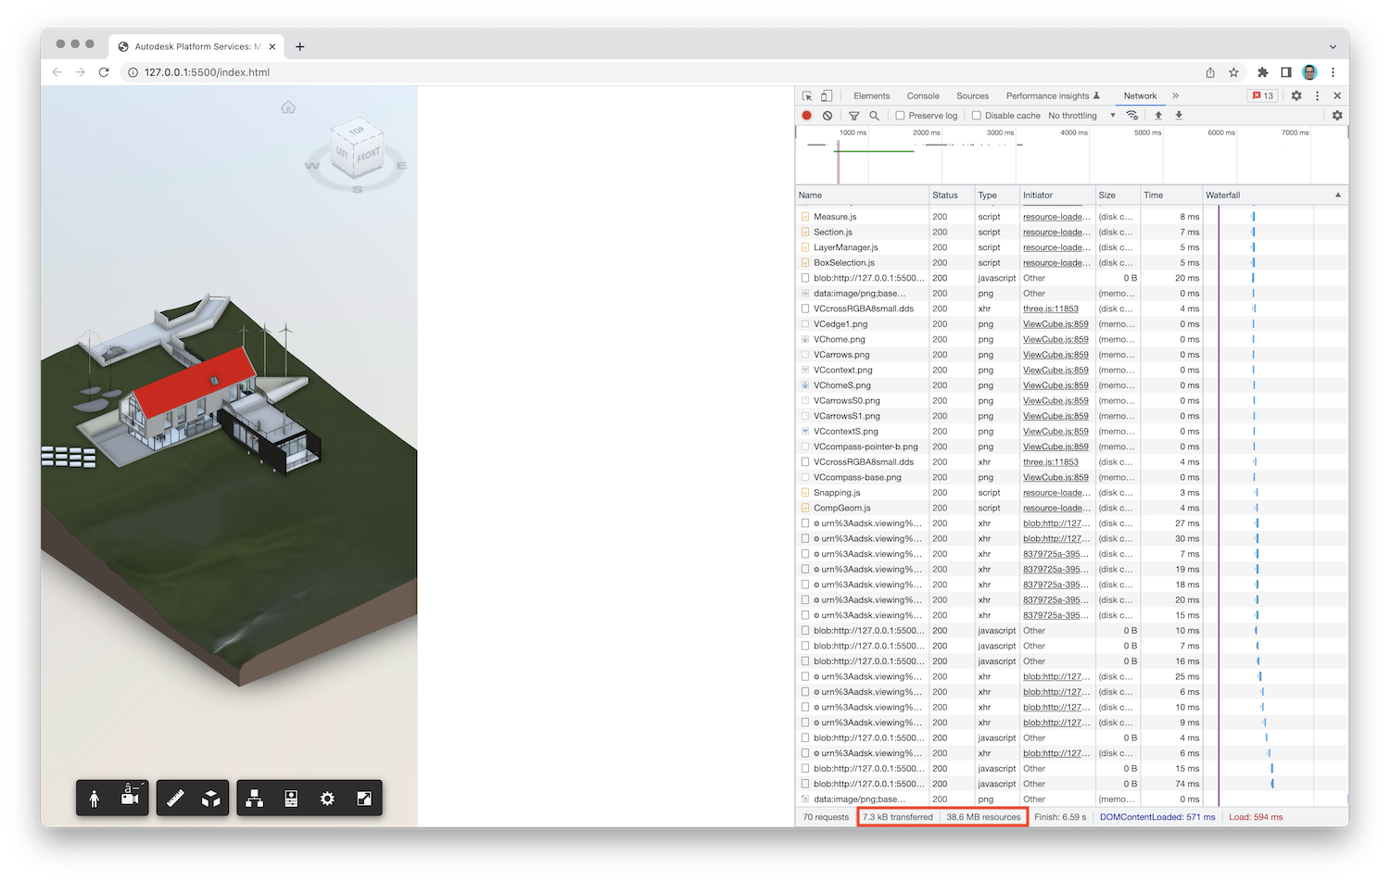Select the Explode model cube tool
Viewport: 1390px width, 881px height.
coord(211,798)
